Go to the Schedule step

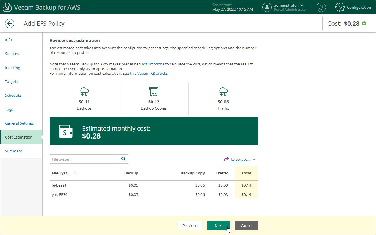click(13, 95)
